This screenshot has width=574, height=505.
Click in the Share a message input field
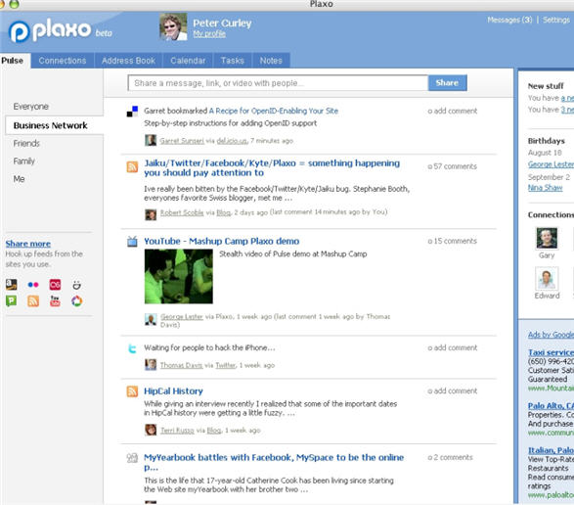278,83
